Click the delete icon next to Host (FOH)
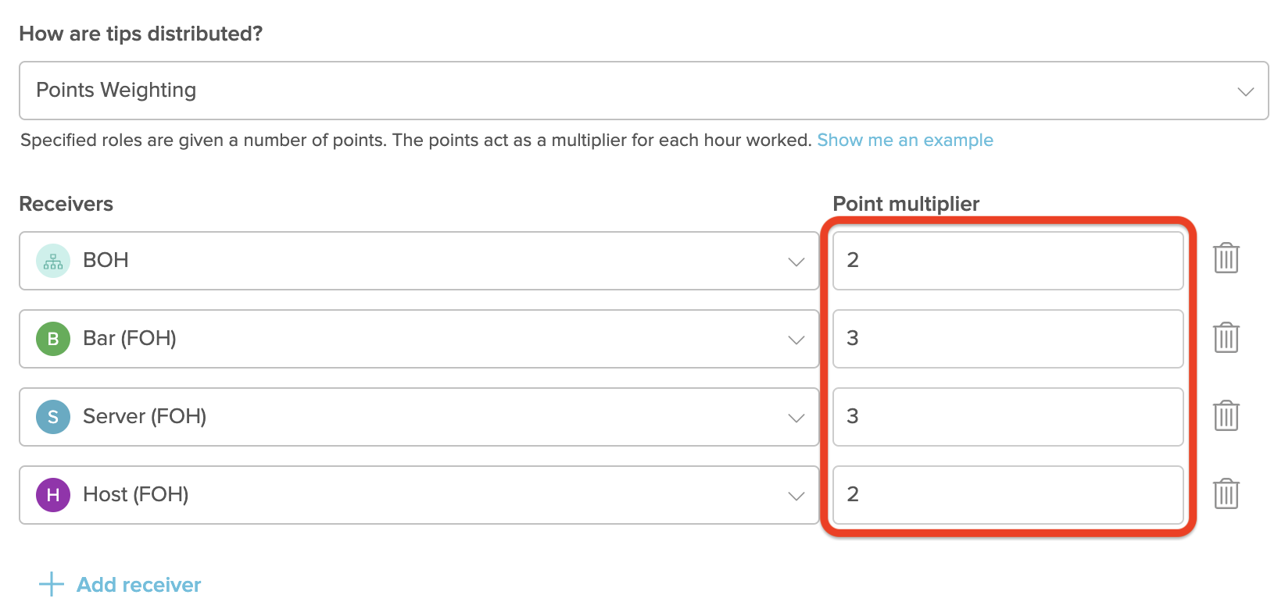 pos(1226,494)
